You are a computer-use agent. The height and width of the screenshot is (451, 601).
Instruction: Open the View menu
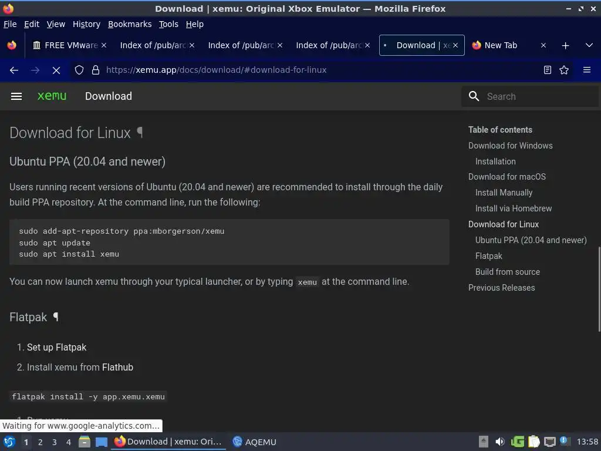tap(56, 24)
